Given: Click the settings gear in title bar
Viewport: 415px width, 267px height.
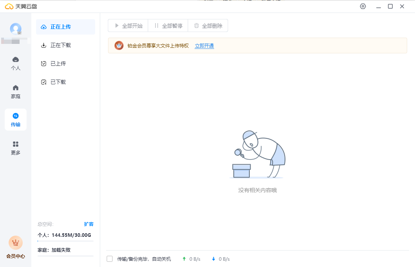Looking at the screenshot, I should click(363, 6).
